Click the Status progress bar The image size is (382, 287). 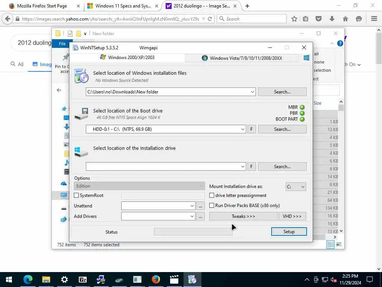[193, 232]
